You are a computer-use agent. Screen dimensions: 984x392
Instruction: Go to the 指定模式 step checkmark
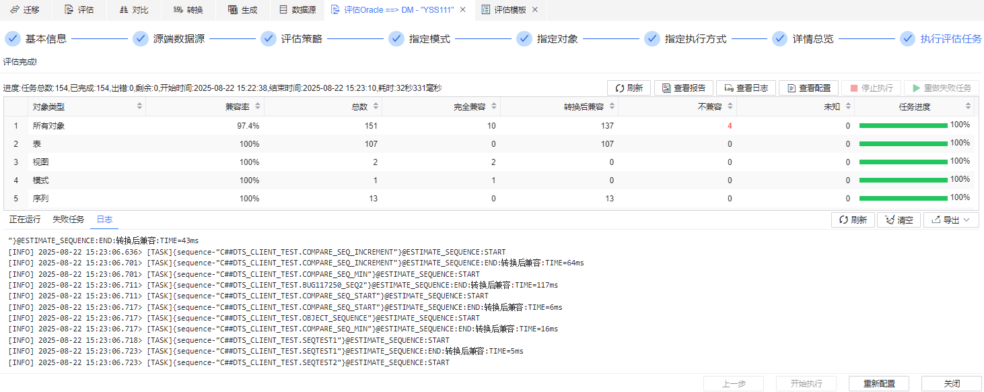coord(396,38)
